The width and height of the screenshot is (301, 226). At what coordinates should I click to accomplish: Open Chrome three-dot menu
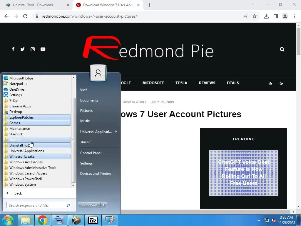point(295,16)
